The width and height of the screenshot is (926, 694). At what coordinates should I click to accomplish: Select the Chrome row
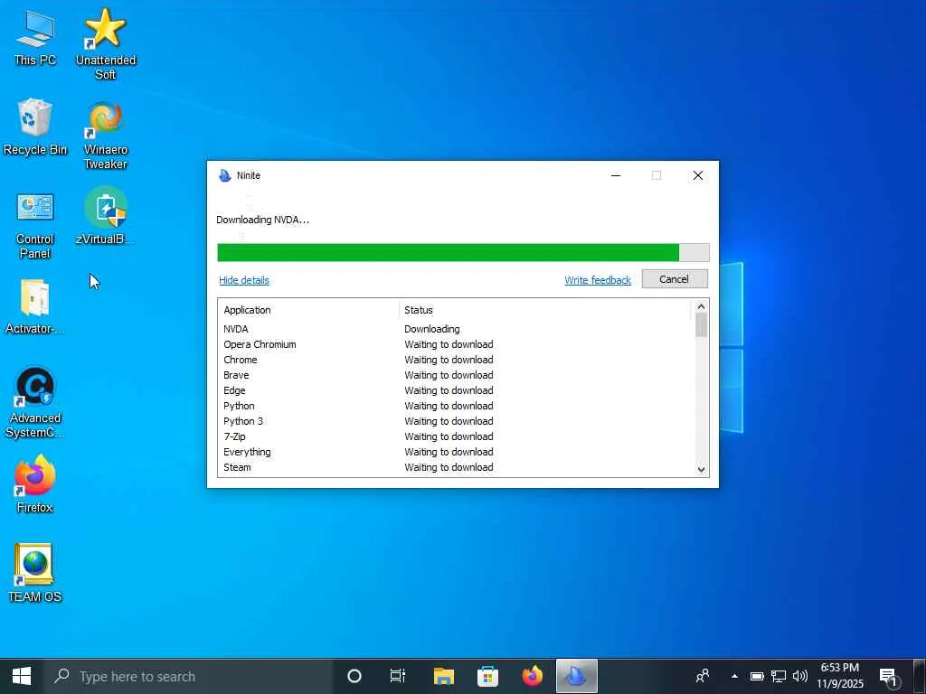point(456,360)
